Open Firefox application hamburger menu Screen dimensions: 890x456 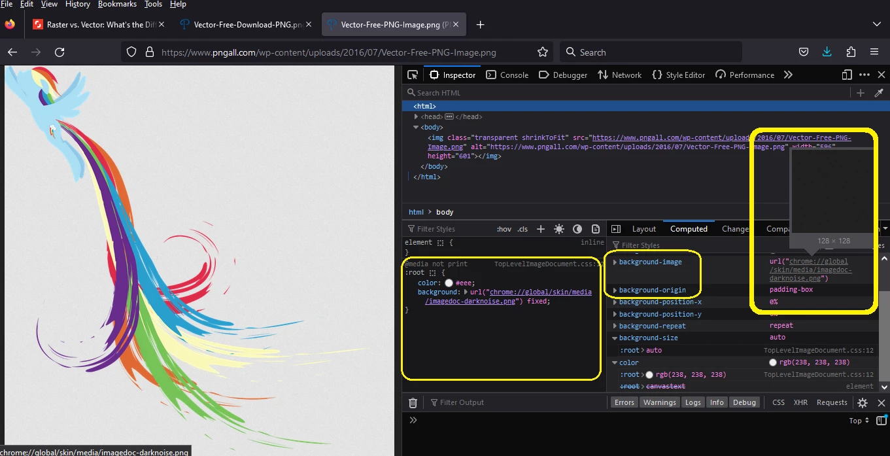click(874, 52)
